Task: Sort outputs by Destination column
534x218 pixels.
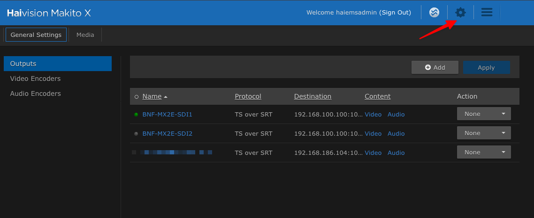Action: tap(313, 96)
